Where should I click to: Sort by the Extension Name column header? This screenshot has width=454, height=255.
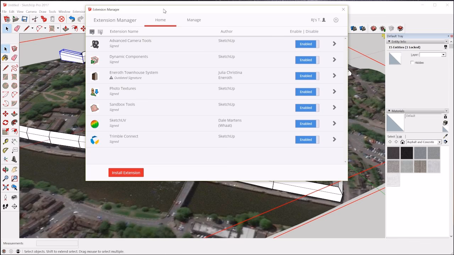pyautogui.click(x=124, y=32)
